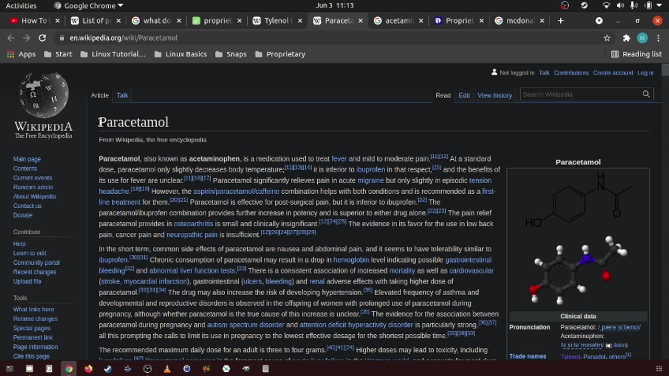Open the tab search dropdown button

pyautogui.click(x=599, y=21)
